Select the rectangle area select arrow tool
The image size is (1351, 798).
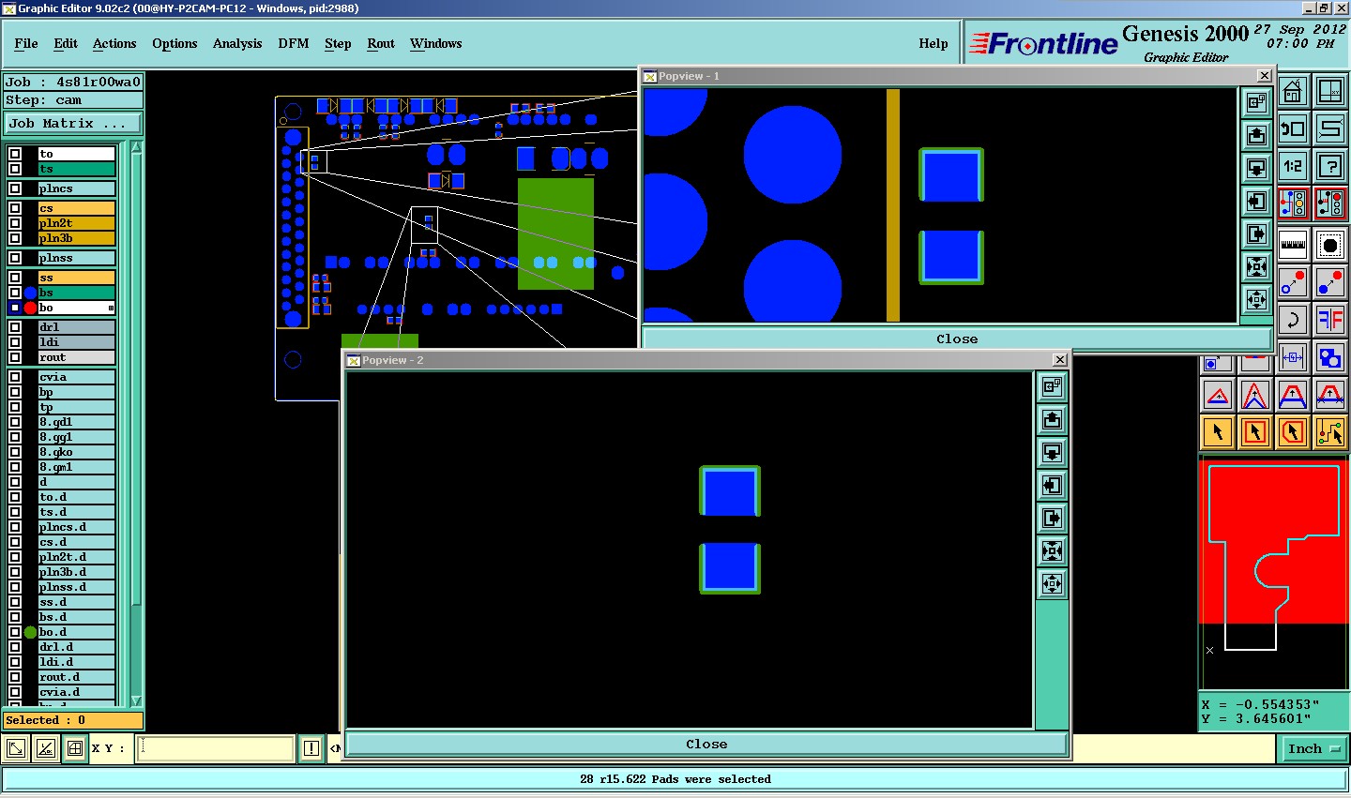tap(1255, 432)
